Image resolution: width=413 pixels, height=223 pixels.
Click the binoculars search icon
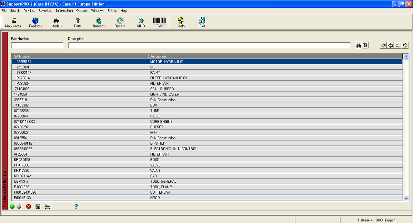[358, 46]
